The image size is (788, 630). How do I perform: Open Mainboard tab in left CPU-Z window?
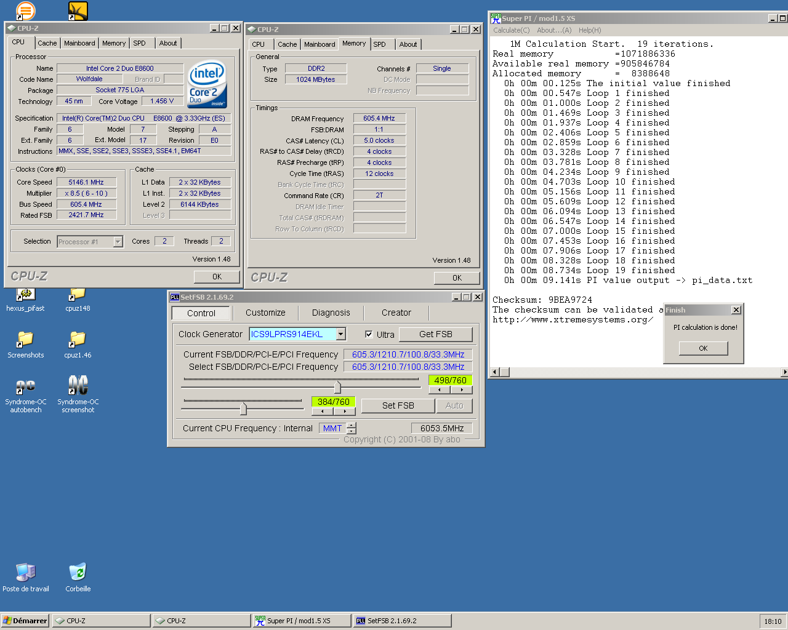pos(79,43)
